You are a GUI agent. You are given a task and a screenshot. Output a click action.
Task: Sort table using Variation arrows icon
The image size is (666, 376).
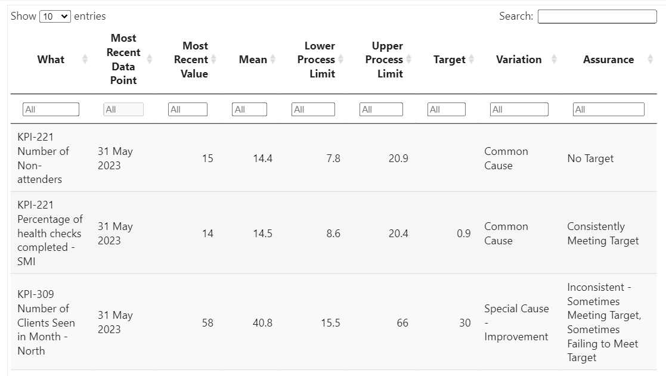click(555, 59)
